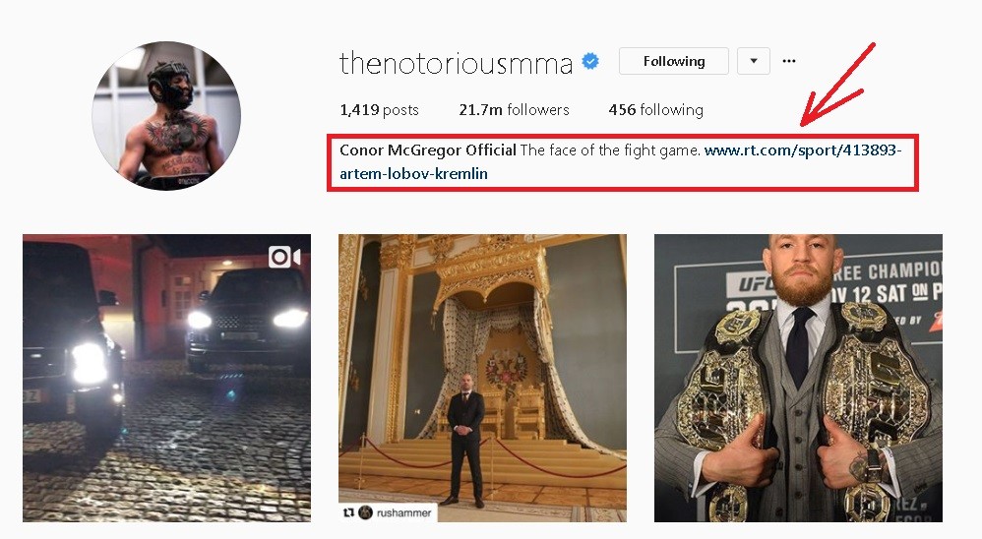Open the UFC championship belts post
The height and width of the screenshot is (539, 982).
tap(799, 378)
